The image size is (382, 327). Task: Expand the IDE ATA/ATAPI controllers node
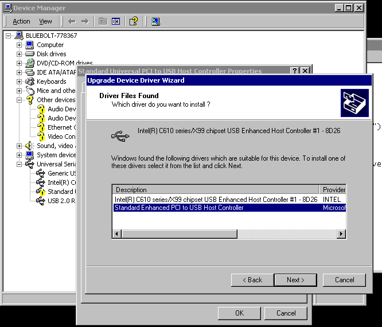pos(19,72)
